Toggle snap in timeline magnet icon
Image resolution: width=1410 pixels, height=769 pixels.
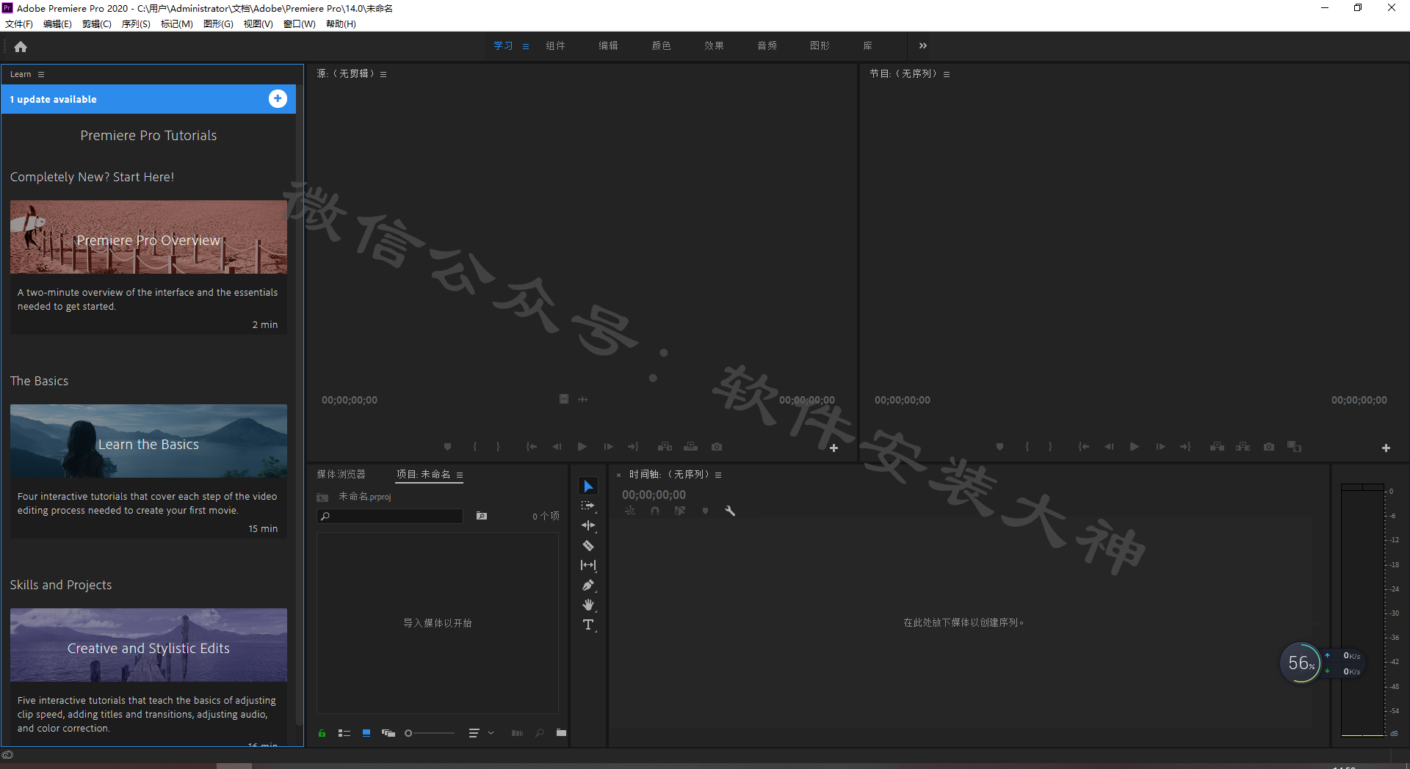pyautogui.click(x=655, y=511)
